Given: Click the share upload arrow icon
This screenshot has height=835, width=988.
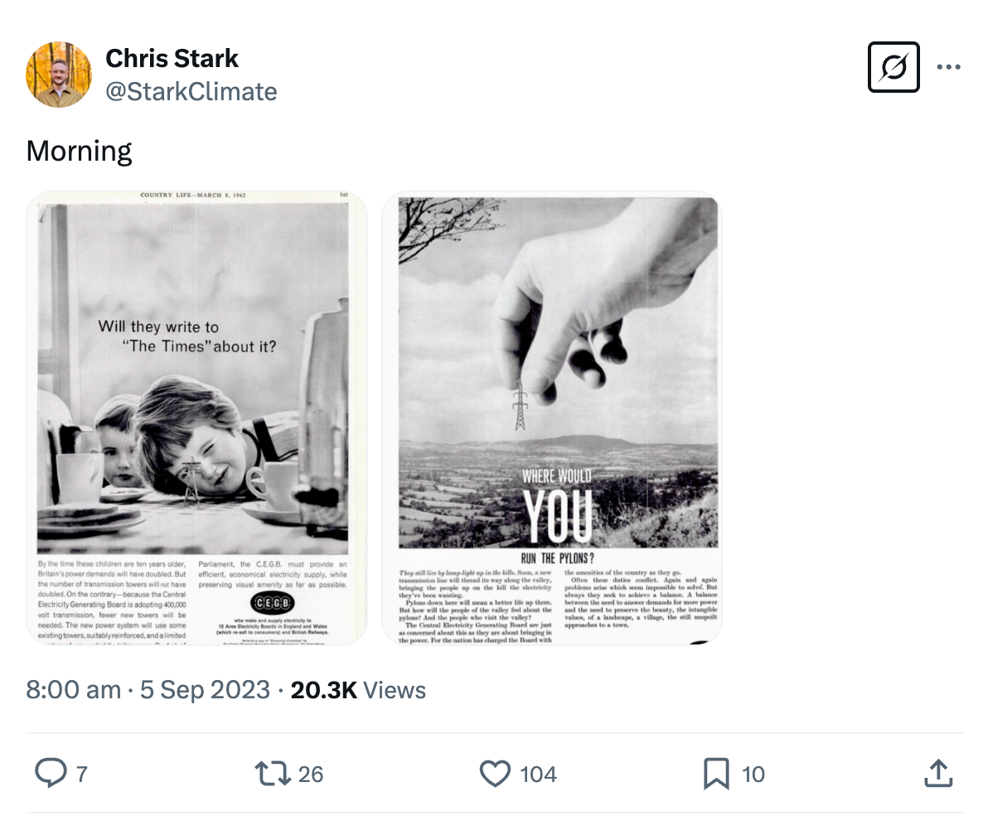Looking at the screenshot, I should point(937,774).
